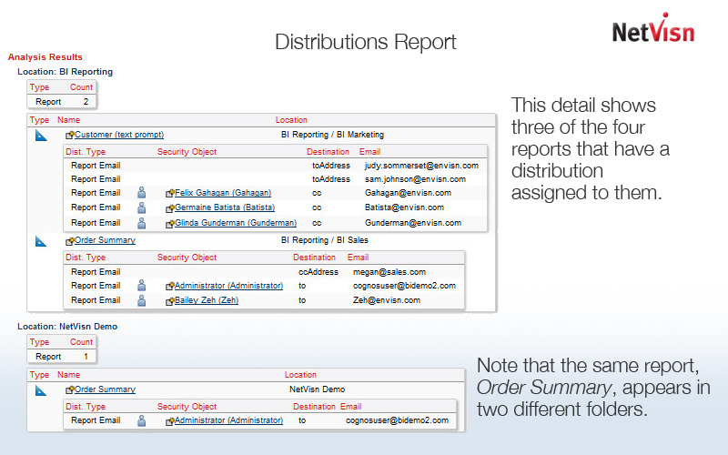The height and width of the screenshot is (455, 728).
Task: Click shortcut icon before NetVisn Demo Order Summary
Action: pyautogui.click(x=70, y=390)
